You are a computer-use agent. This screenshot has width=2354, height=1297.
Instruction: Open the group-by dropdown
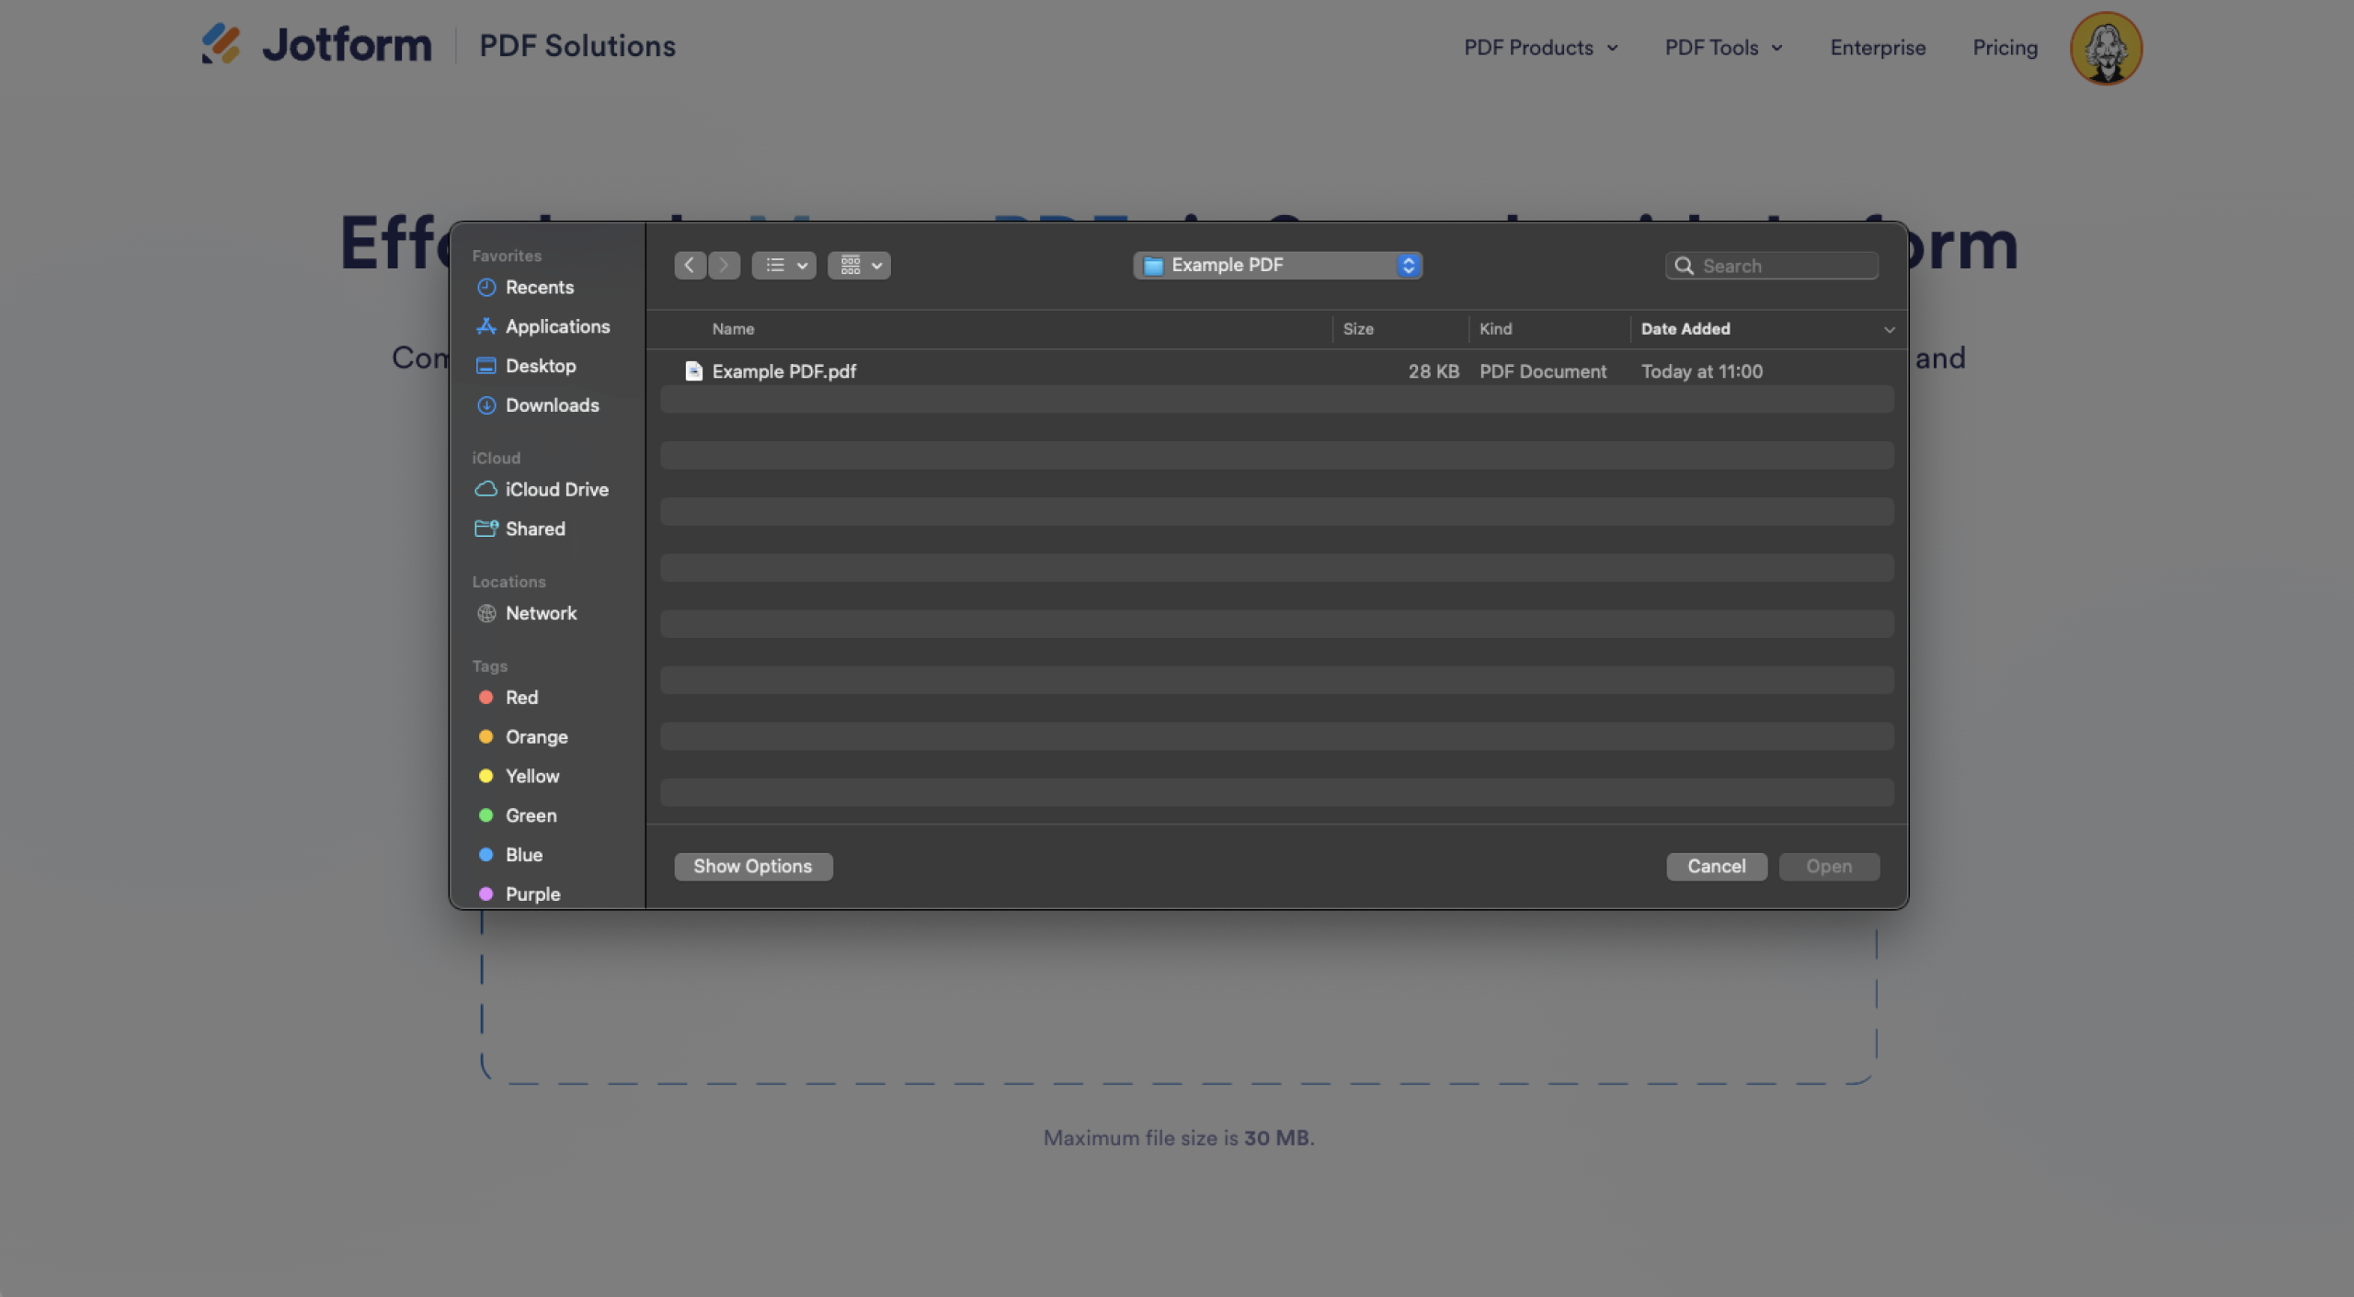click(858, 265)
